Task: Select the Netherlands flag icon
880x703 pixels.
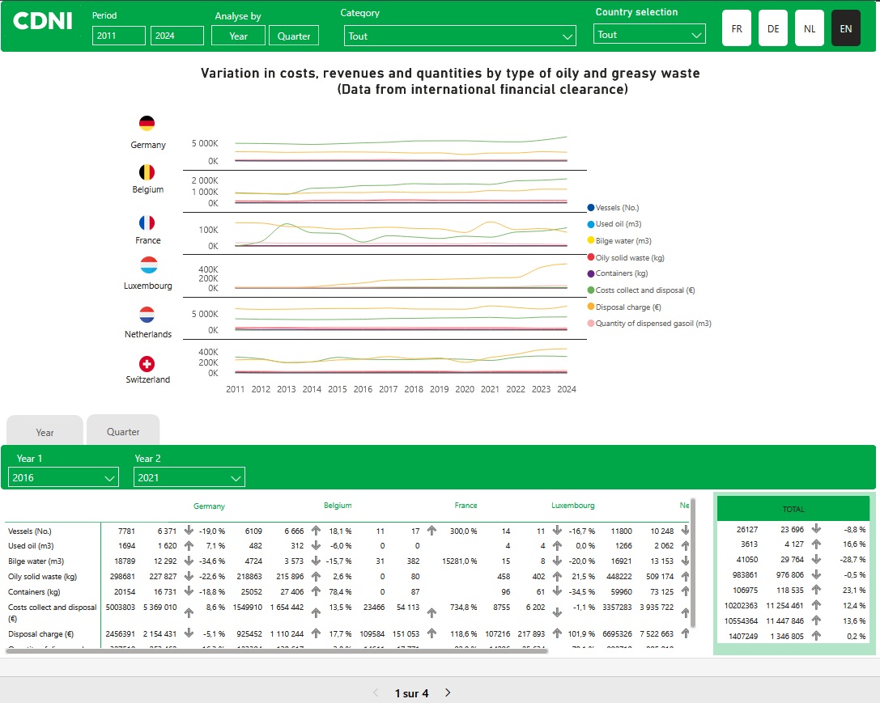Action: click(x=147, y=314)
